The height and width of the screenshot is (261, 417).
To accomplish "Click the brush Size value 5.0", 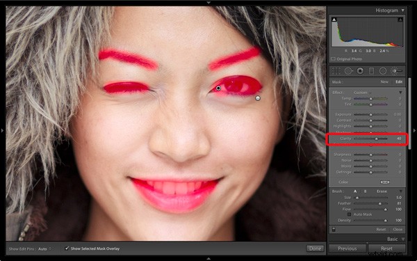I will 399,198.
